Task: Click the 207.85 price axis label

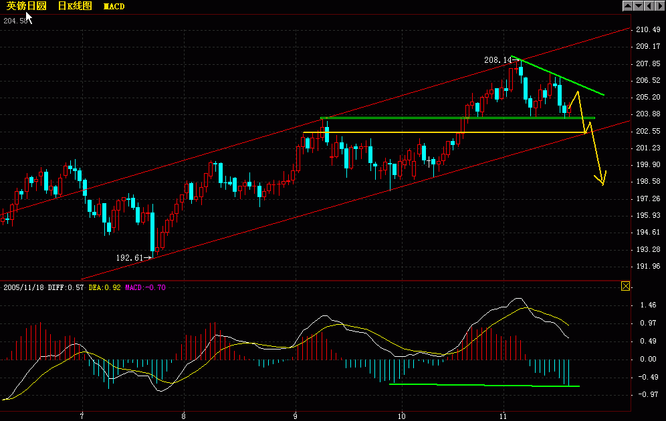Action: 648,63
